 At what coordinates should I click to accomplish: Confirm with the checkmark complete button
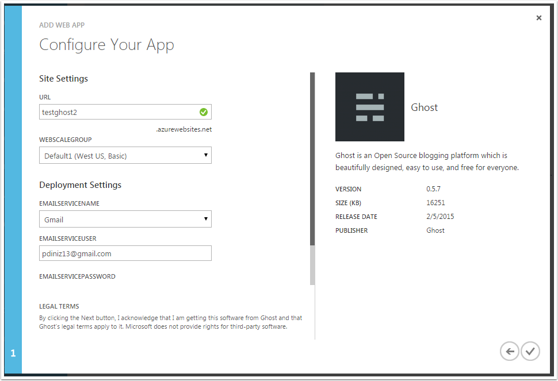[x=530, y=351]
